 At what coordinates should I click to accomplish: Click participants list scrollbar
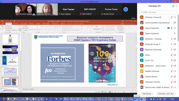click(178, 28)
